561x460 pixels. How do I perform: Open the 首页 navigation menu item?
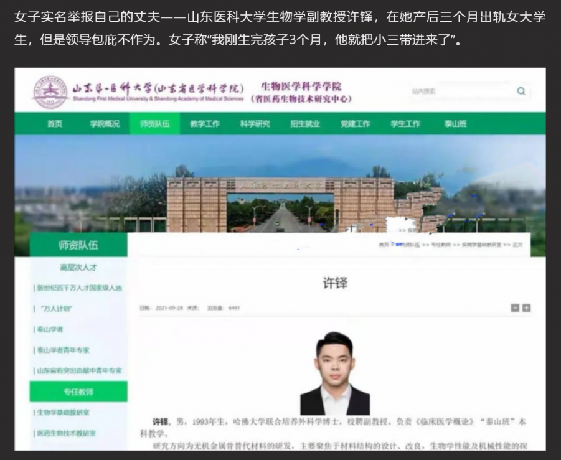pos(55,124)
